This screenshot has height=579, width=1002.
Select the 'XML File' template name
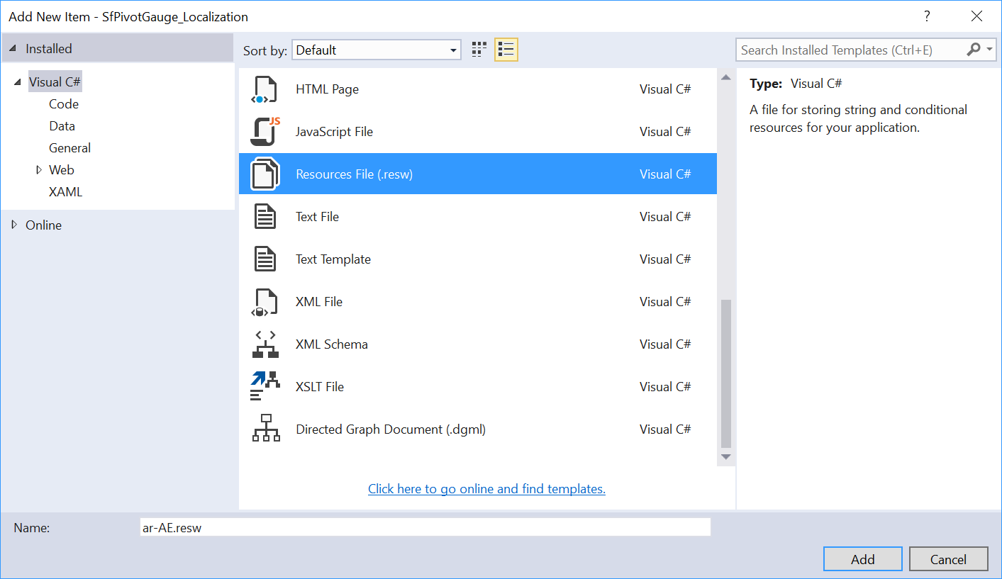coord(319,302)
